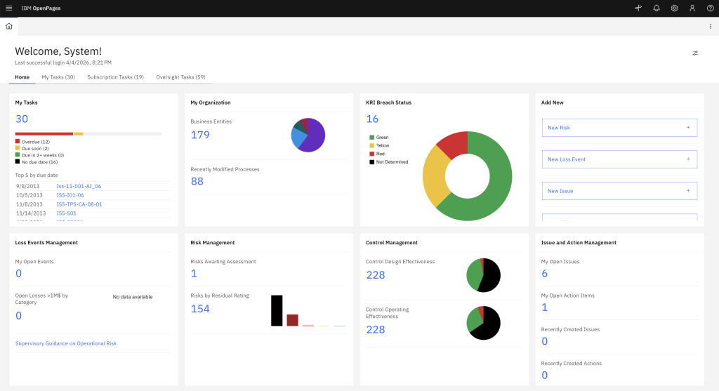Click the 'No data available' text
The image size is (719, 391).
(133, 297)
